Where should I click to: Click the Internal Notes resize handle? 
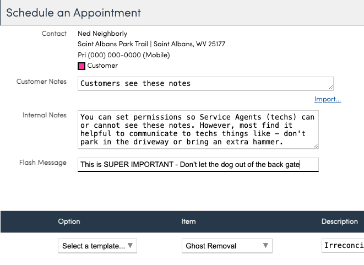[x=316, y=145]
